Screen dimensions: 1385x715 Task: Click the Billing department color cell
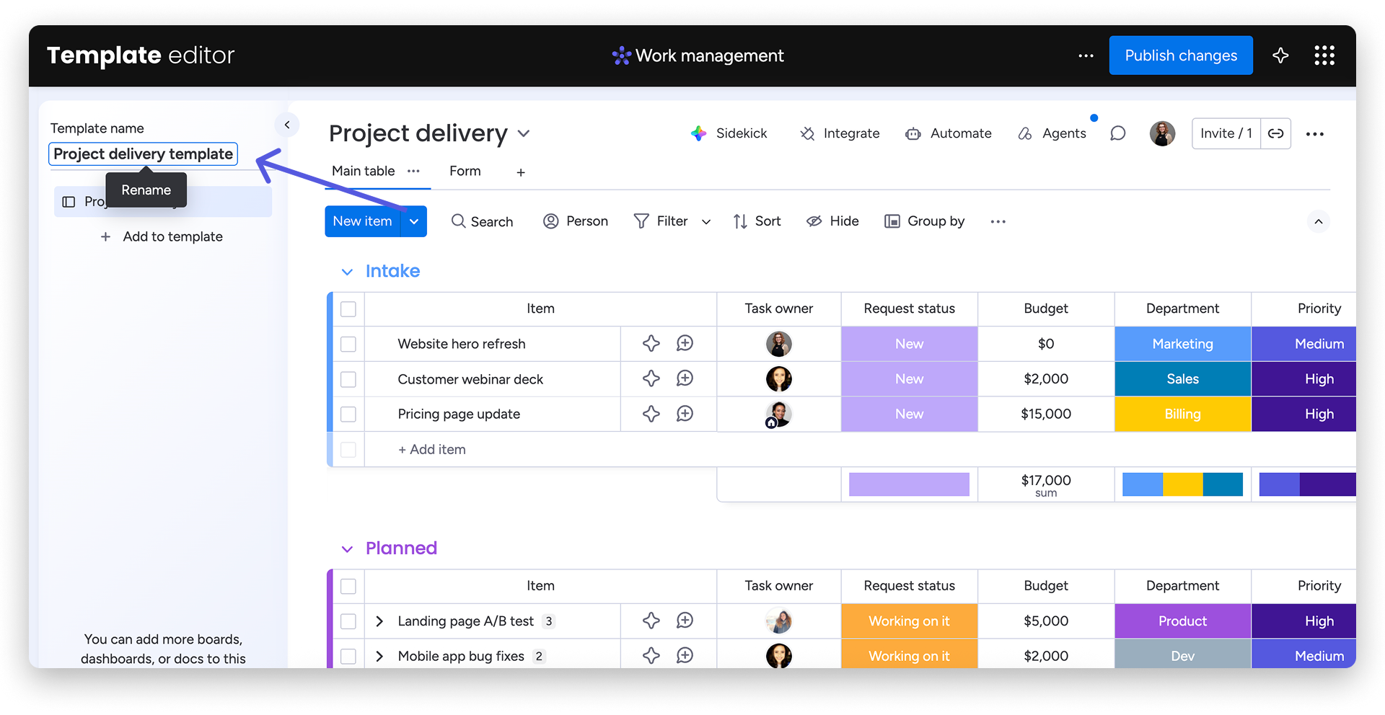tap(1182, 414)
